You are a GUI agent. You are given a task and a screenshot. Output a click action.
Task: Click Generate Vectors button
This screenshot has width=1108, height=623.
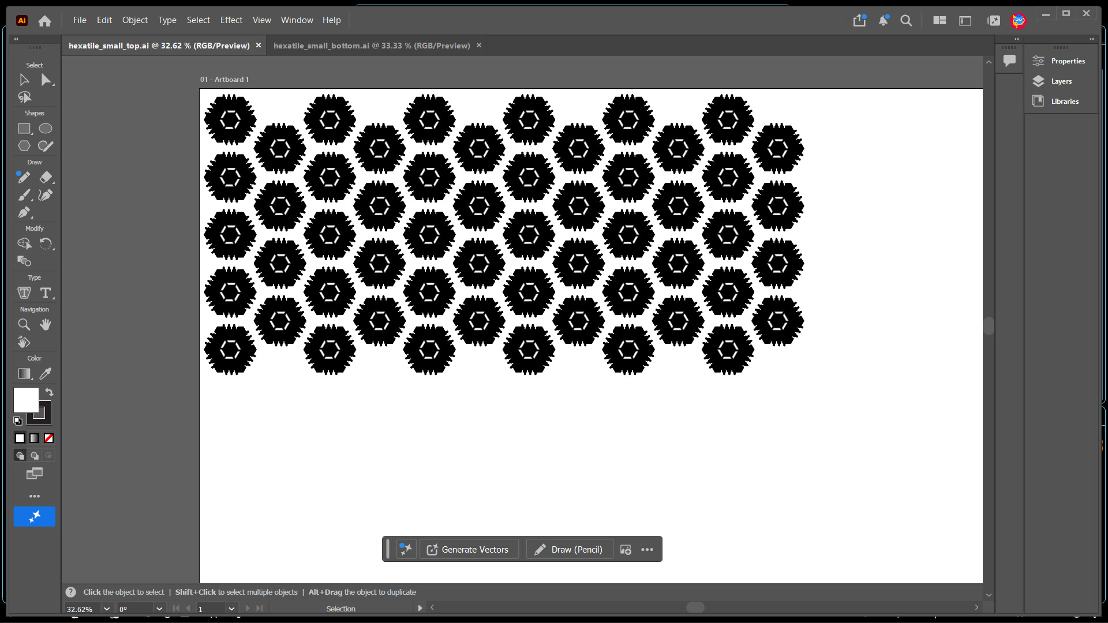click(x=469, y=550)
